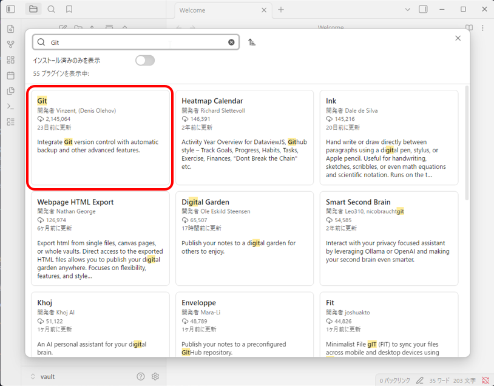Open the graph view from the ribbon
This screenshot has height=386, width=494.
pyautogui.click(x=10, y=44)
